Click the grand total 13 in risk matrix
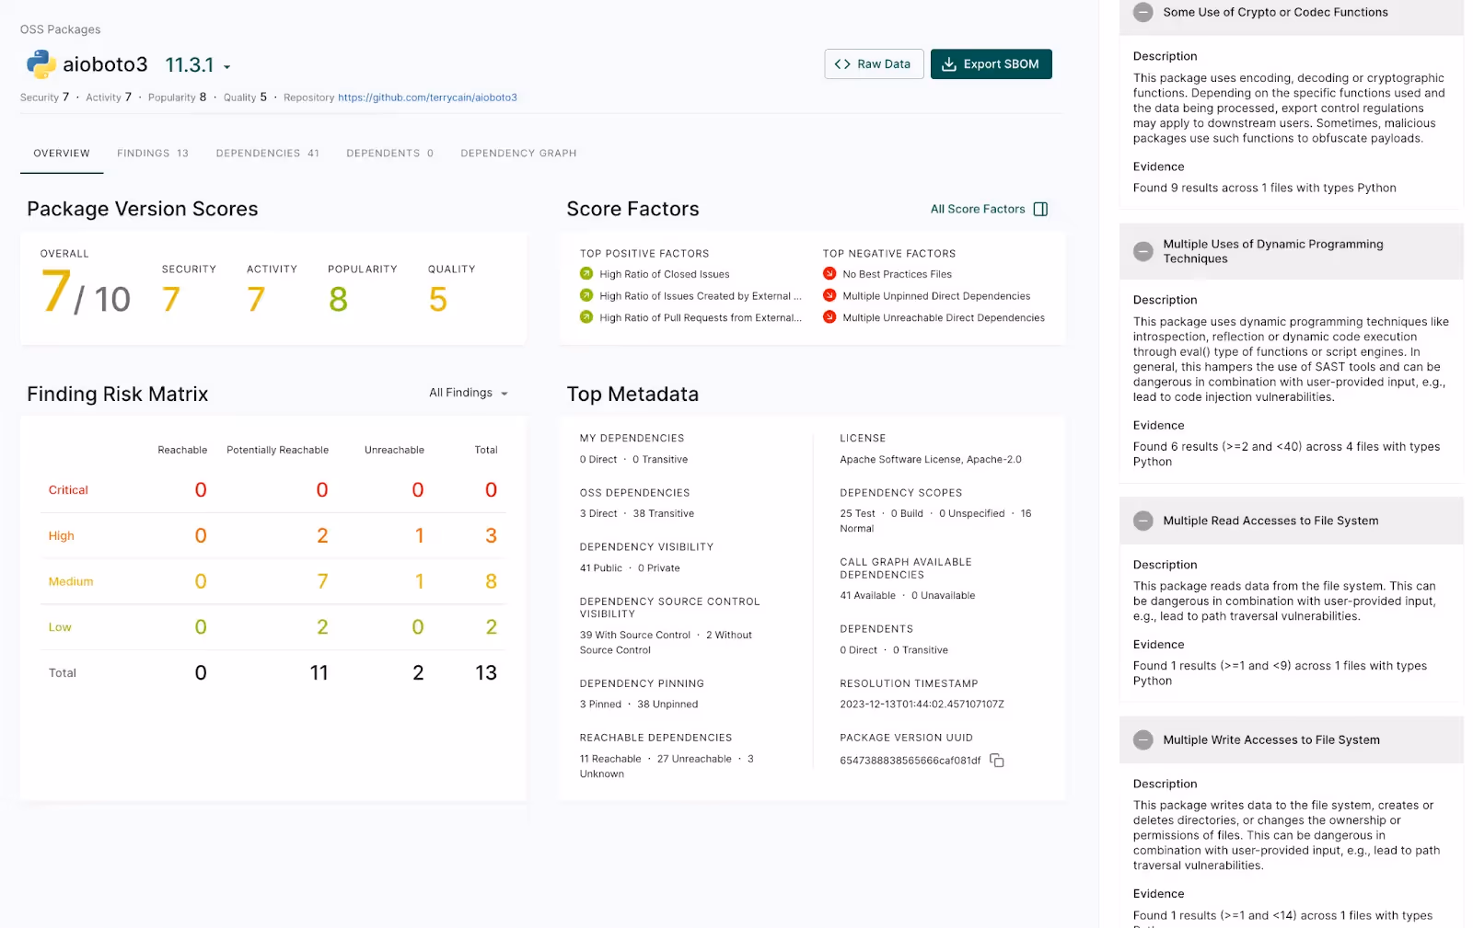Screen dimensions: 1473x928 coord(486,673)
